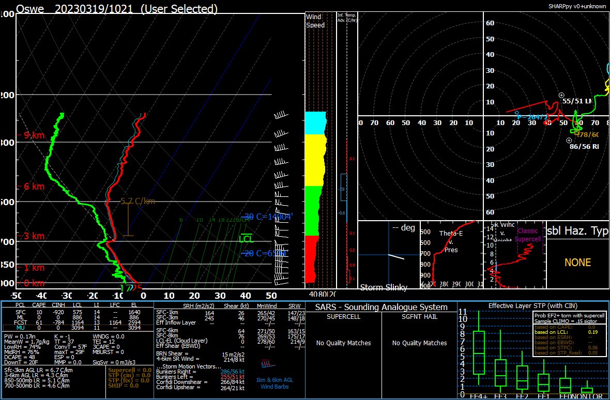Click the Bunkers Left marker '55/51' on hodograph

tap(561, 95)
